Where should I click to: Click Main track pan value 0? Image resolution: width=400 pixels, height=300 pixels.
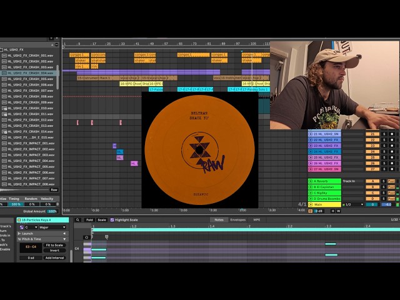tap(372, 204)
